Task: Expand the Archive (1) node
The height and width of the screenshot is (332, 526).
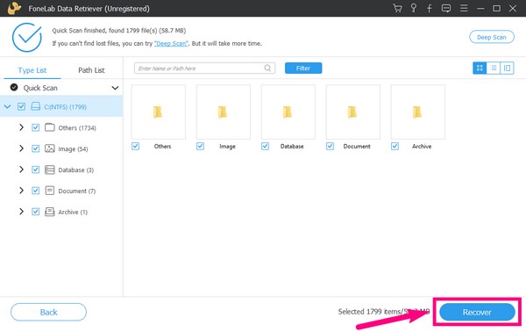Action: (x=21, y=212)
